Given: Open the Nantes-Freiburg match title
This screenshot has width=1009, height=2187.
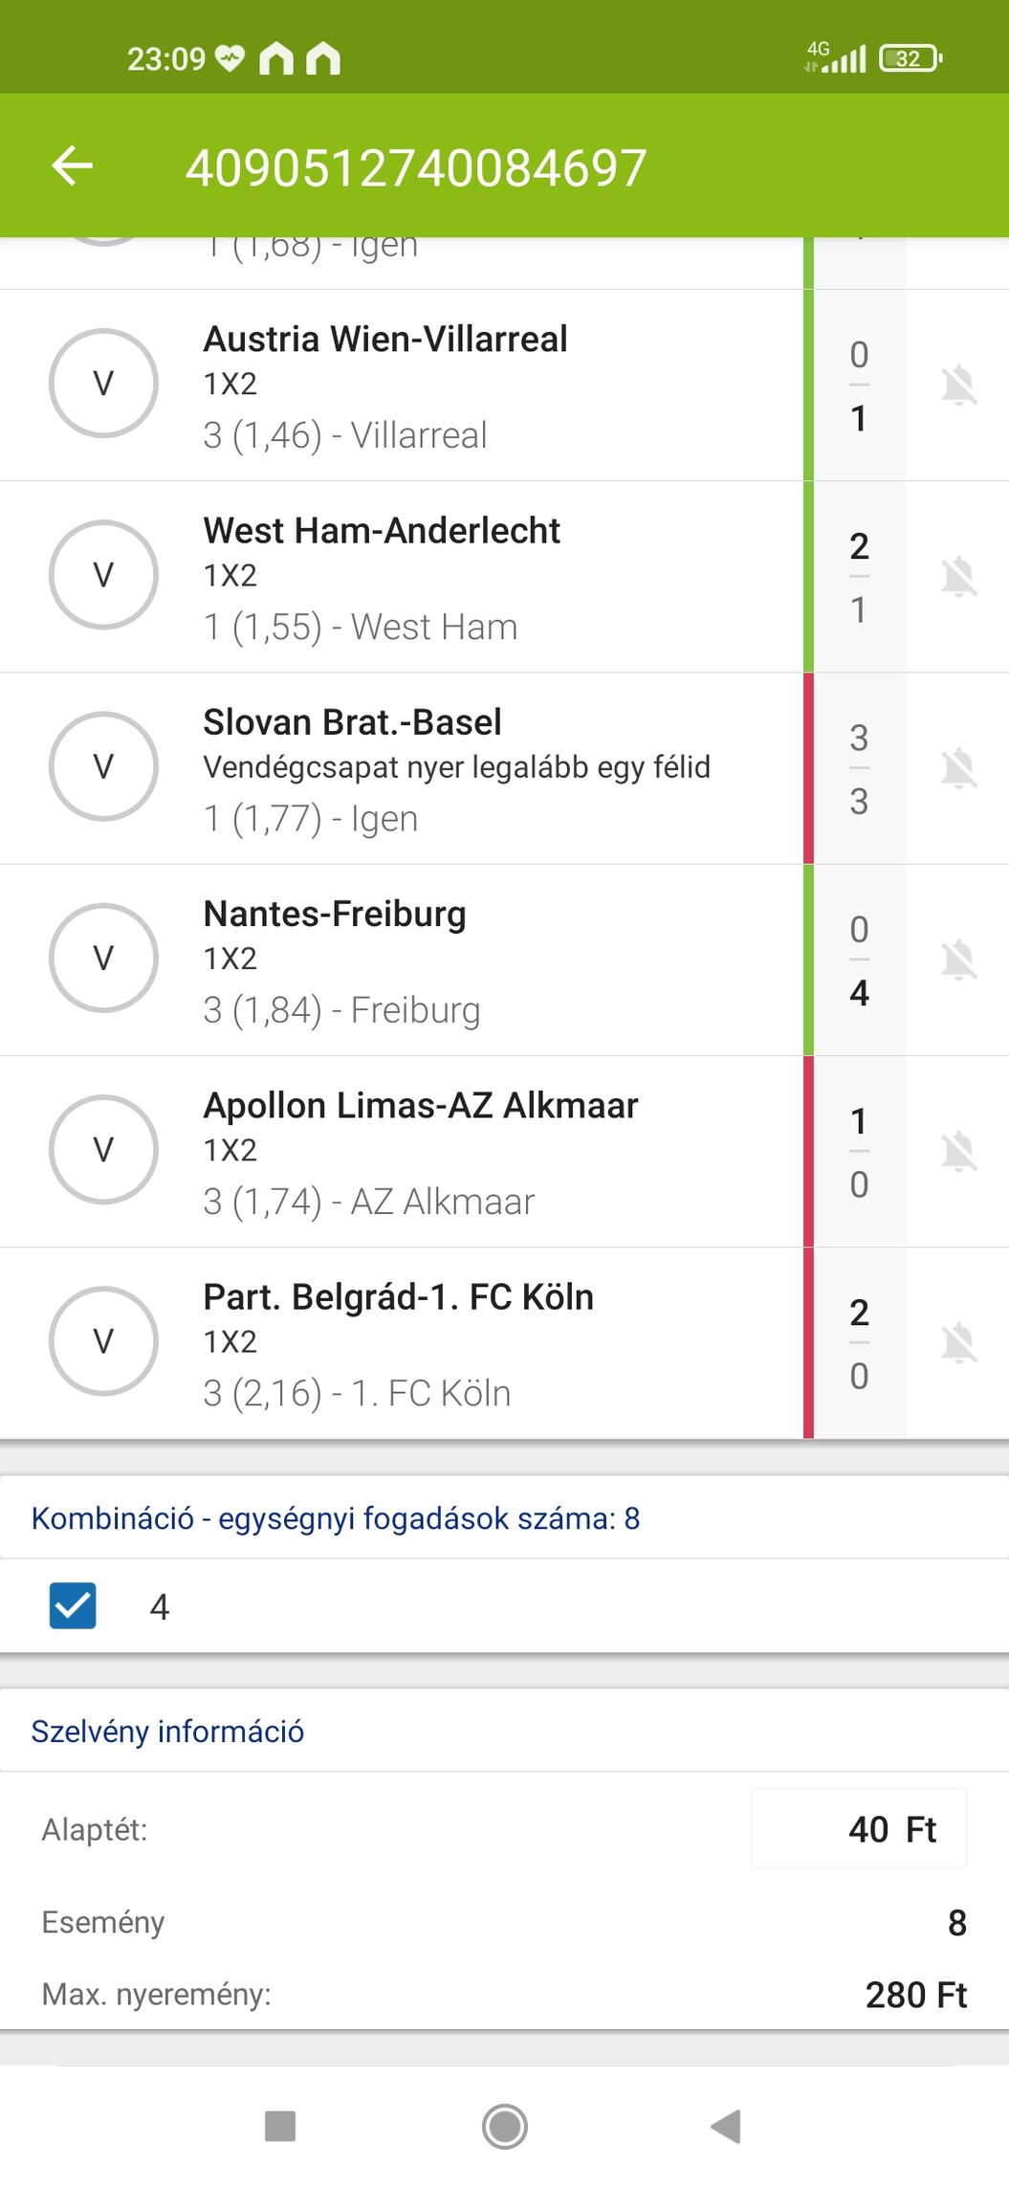Looking at the screenshot, I should pyautogui.click(x=335, y=915).
